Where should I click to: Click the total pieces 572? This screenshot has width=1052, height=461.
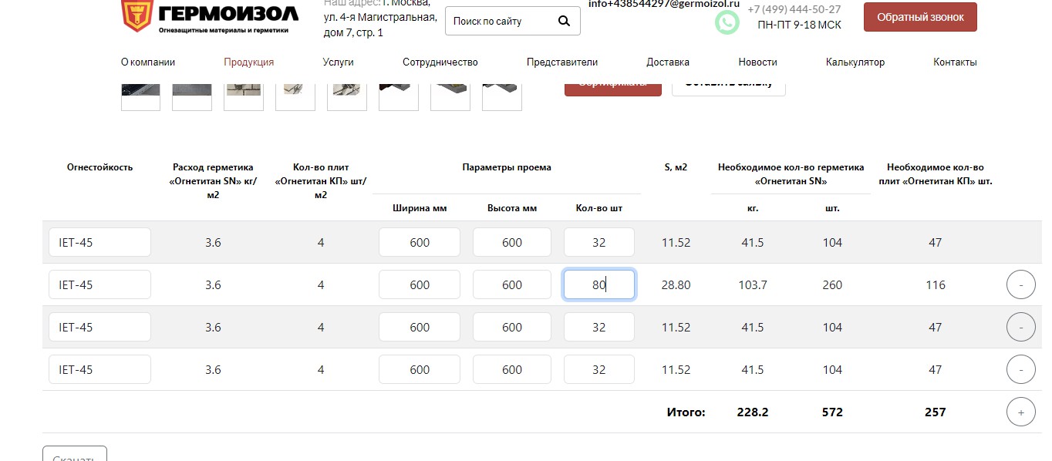coord(832,412)
